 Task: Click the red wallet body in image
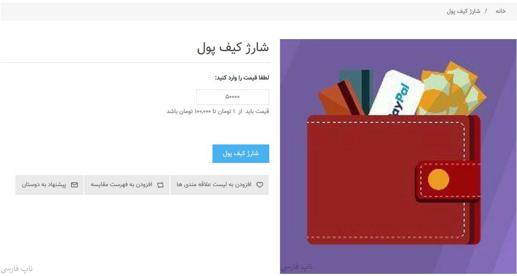click(387, 181)
